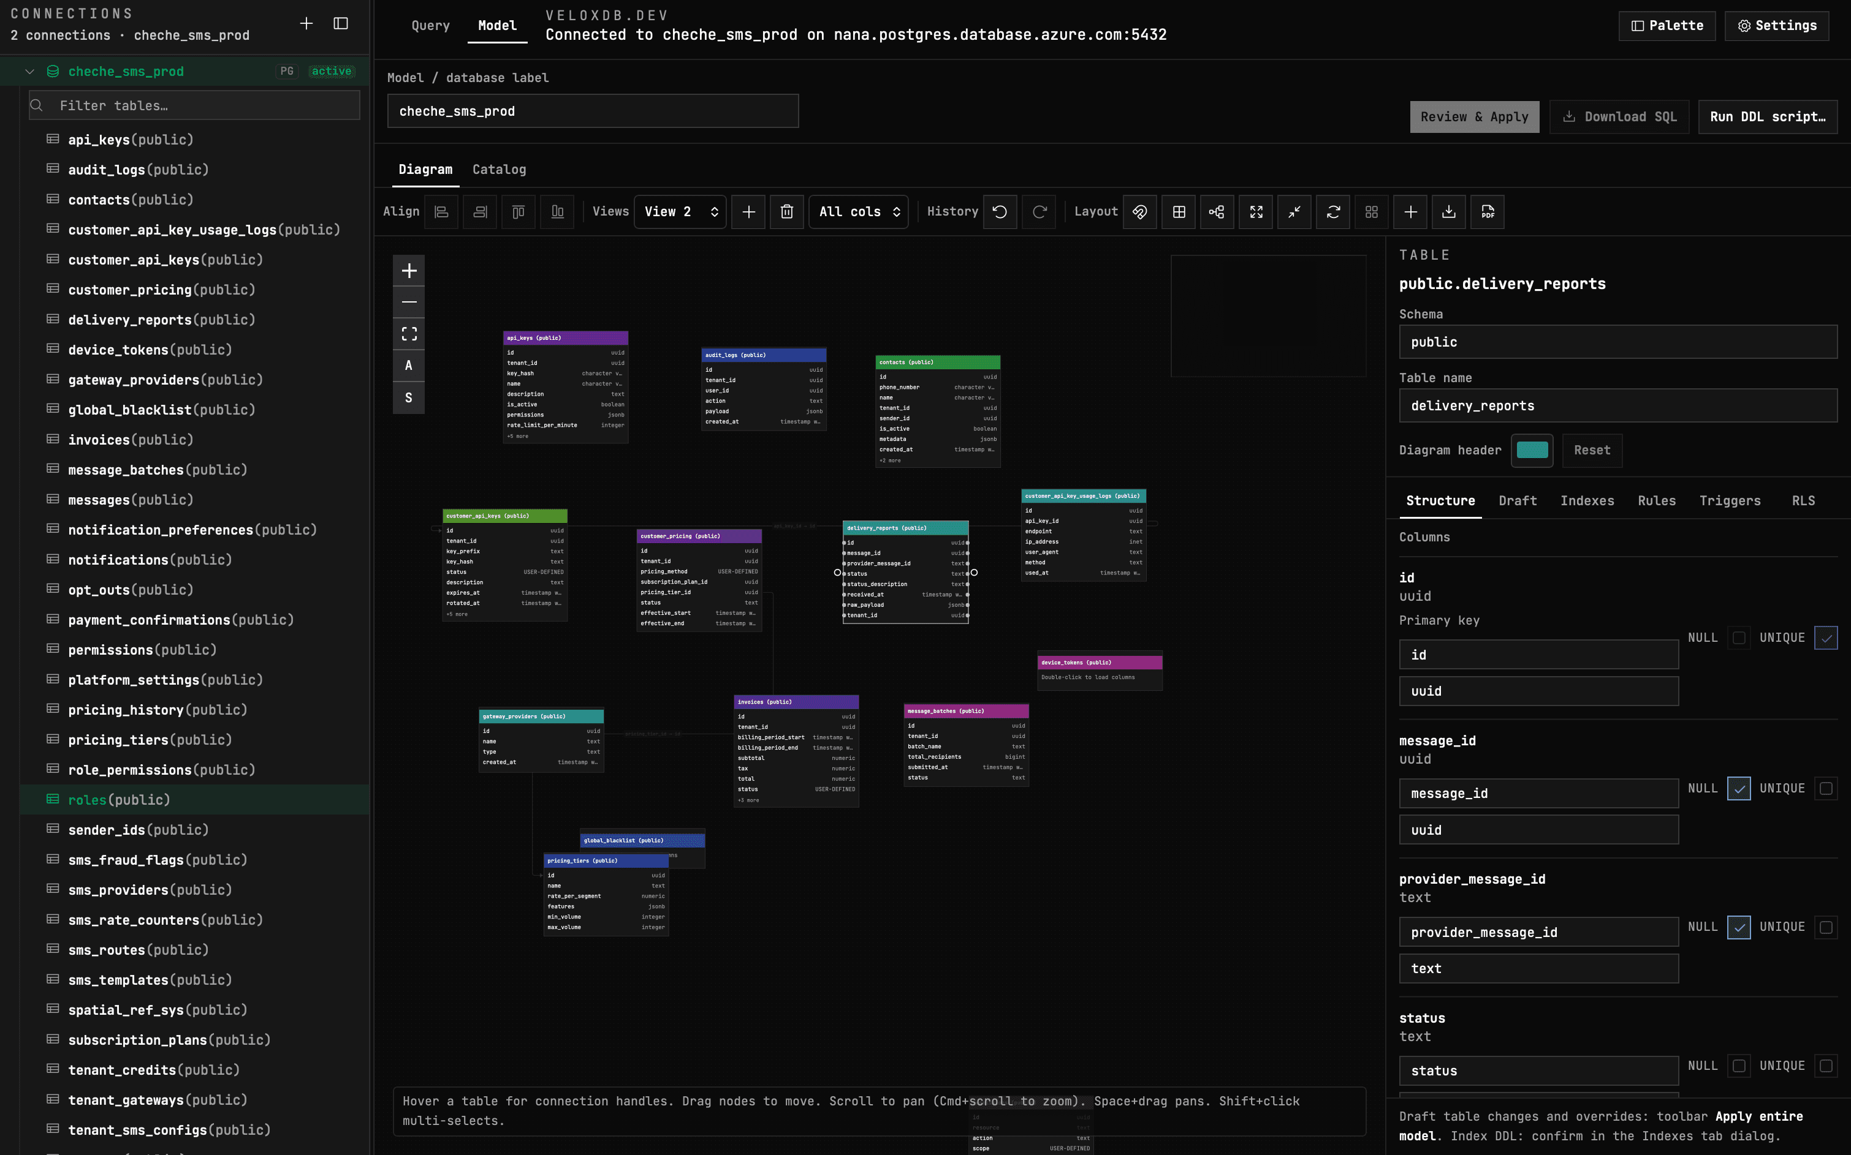This screenshot has width=1851, height=1155.
Task: Delete the current view with trash icon
Action: pos(787,212)
